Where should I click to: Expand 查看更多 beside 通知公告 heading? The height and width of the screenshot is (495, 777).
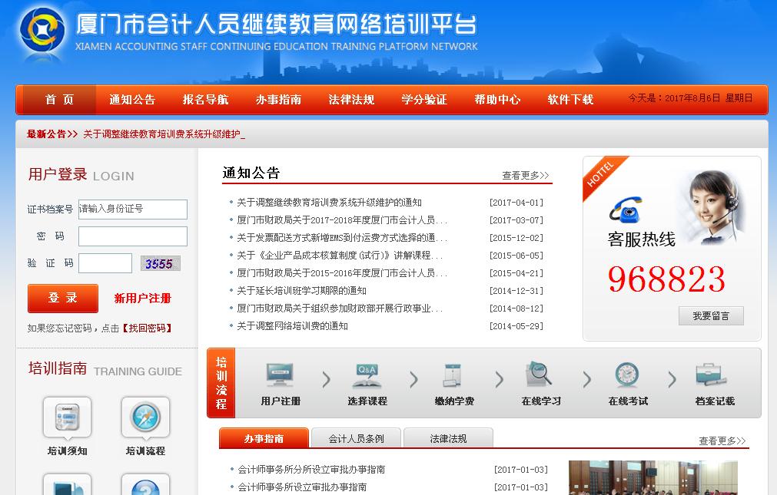coord(525,176)
